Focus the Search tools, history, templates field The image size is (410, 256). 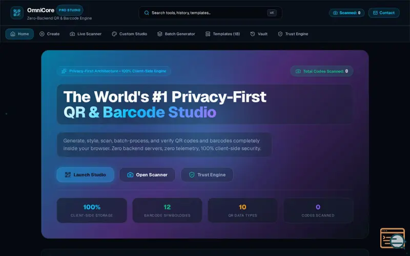pyautogui.click(x=210, y=13)
